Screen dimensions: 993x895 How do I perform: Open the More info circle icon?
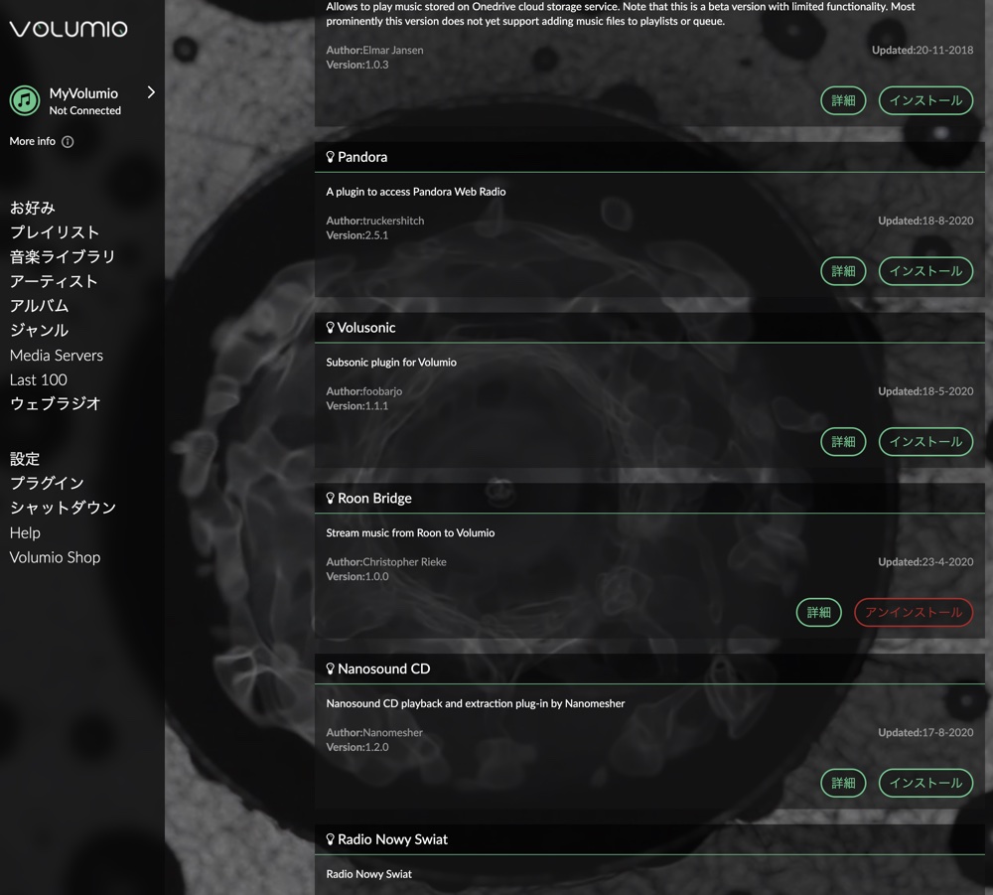(x=68, y=142)
